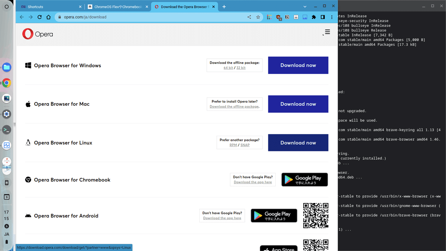
Task: Close the ChromeOS Flex tab
Action: [146, 7]
